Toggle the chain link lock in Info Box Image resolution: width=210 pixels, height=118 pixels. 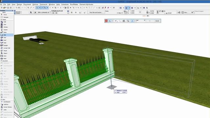[157, 12]
